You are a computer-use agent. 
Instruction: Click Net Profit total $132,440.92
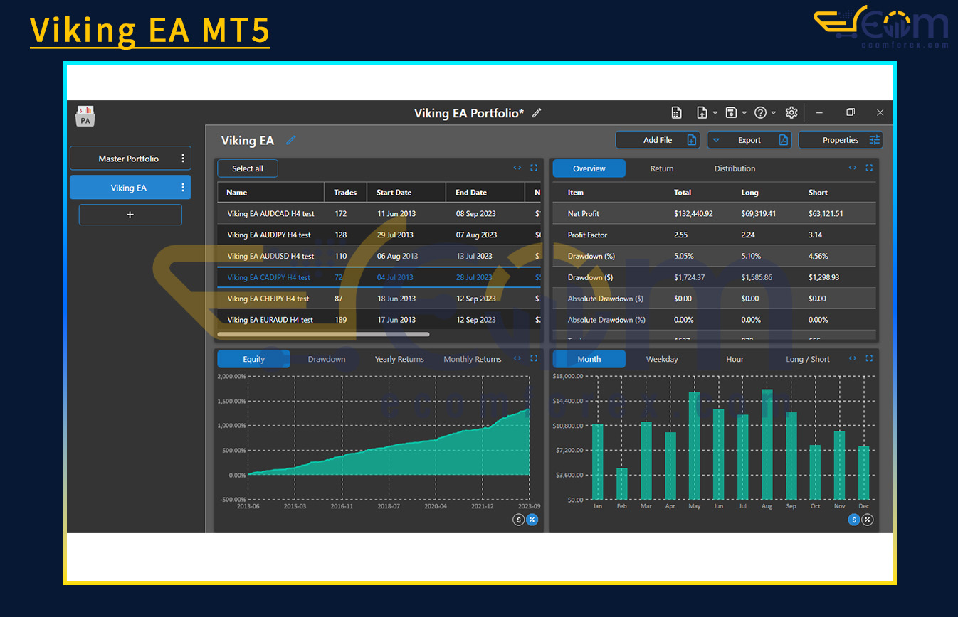[x=693, y=213]
